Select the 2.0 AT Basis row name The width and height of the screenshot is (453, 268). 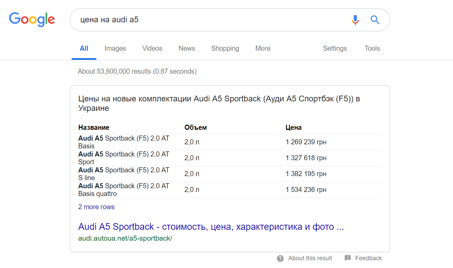(124, 142)
